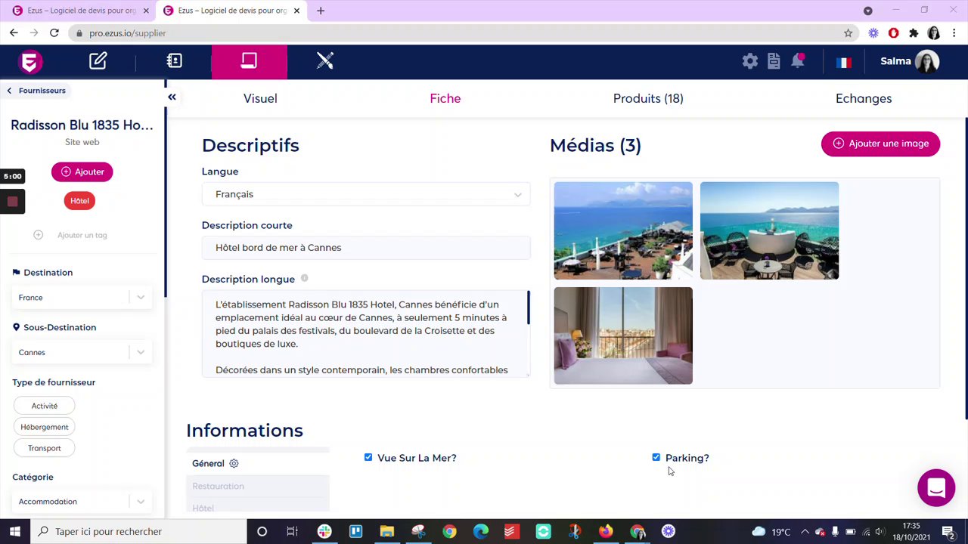Viewport: 968px width, 544px height.
Task: Open the hotel bedroom image
Action: (623, 335)
